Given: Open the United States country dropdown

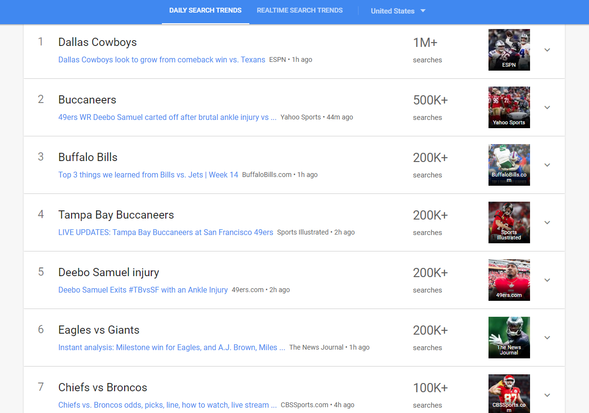Looking at the screenshot, I should [398, 11].
